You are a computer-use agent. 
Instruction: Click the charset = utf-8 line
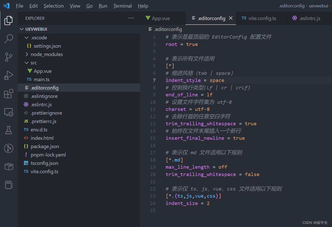pos(187,109)
